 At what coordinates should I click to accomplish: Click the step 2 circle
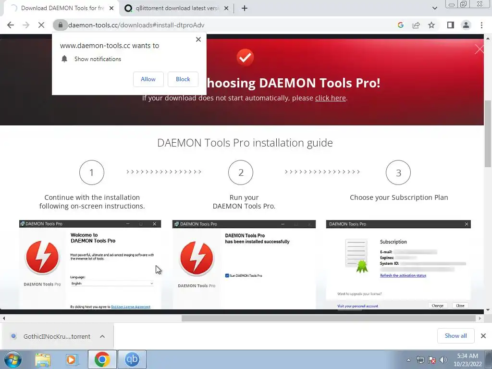241,172
